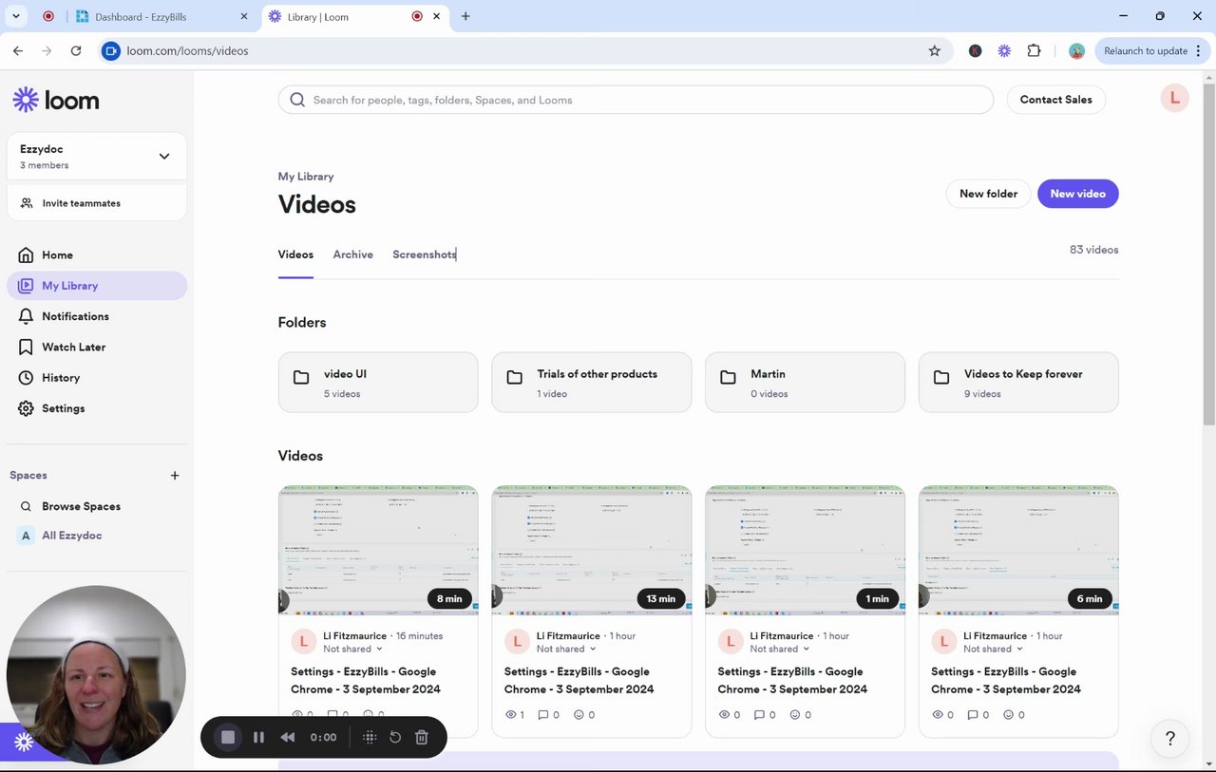The height and width of the screenshot is (772, 1216).
Task: Click the search input field
Action: click(x=636, y=100)
